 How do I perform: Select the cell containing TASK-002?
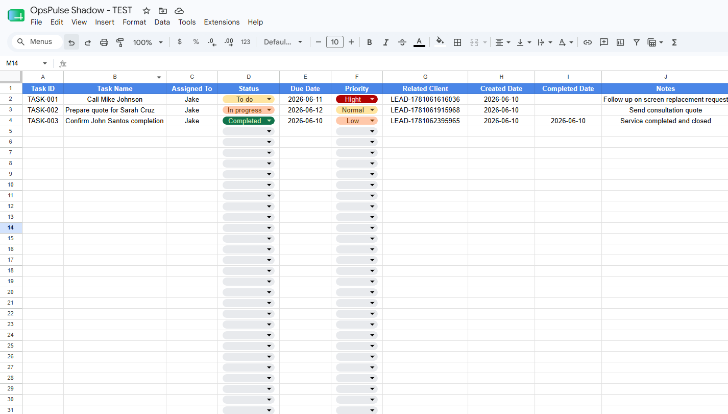click(43, 110)
